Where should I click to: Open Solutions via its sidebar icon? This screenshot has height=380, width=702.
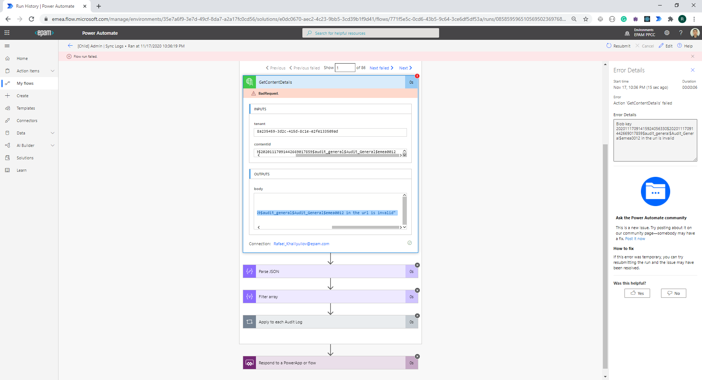(8, 157)
